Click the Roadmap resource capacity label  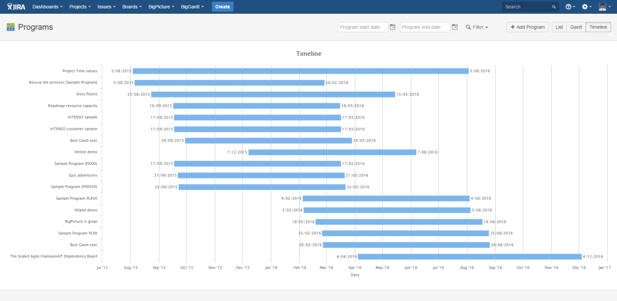pos(73,106)
